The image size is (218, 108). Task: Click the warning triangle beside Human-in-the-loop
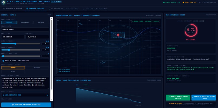pyautogui.click(x=169, y=103)
